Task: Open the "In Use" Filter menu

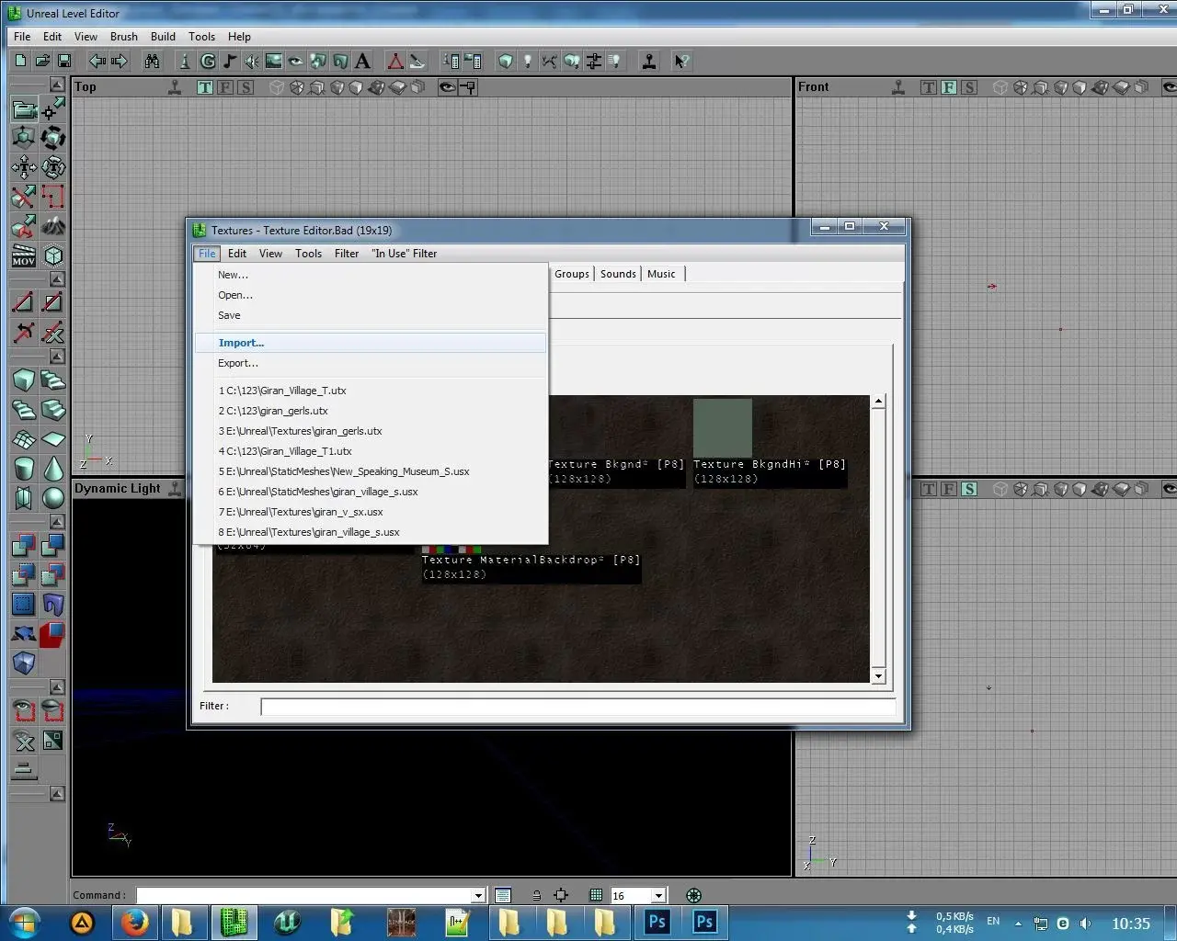Action: [x=405, y=254]
